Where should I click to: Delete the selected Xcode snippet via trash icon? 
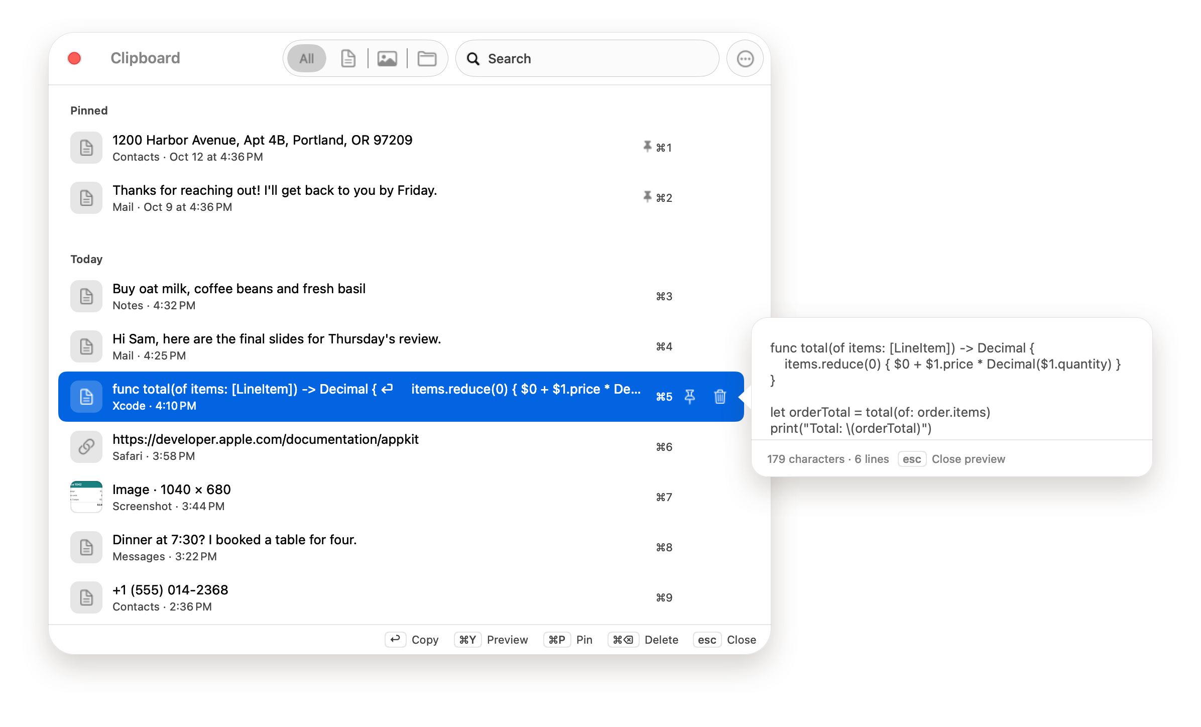(720, 397)
